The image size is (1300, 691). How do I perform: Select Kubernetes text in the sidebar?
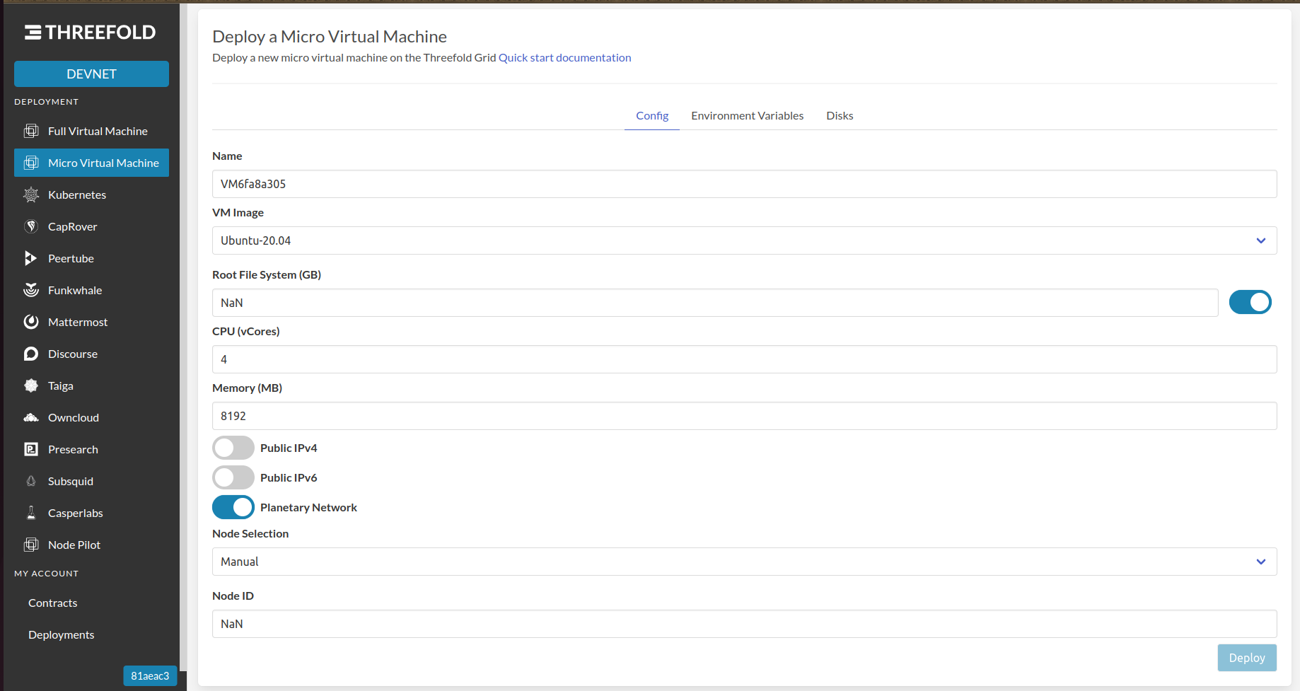[77, 194]
